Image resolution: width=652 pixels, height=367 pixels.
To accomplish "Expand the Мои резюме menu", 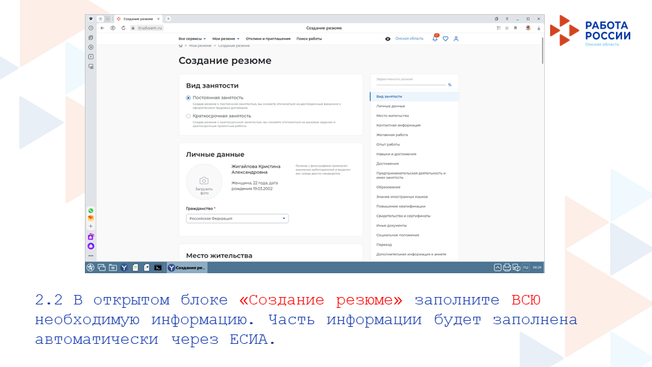I will point(225,39).
